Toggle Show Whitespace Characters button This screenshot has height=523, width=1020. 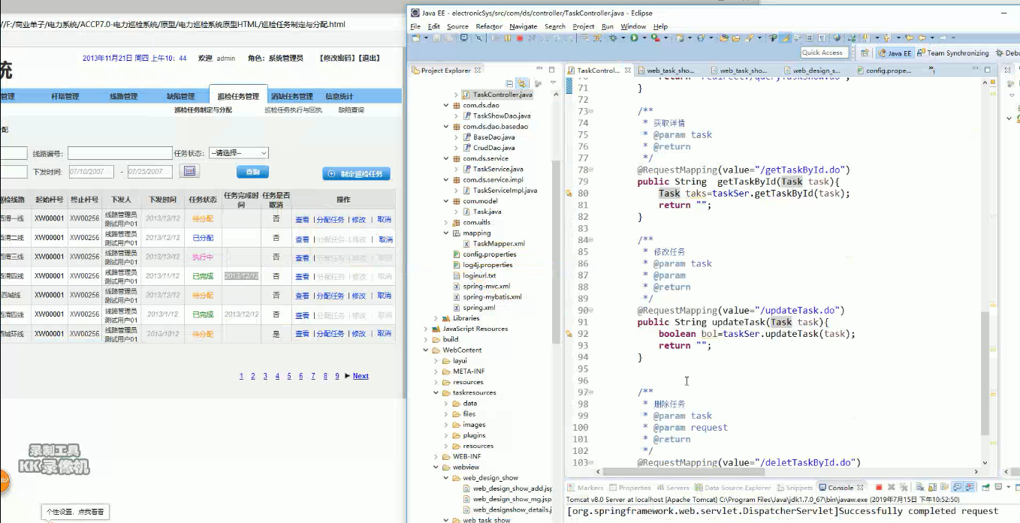click(822, 38)
